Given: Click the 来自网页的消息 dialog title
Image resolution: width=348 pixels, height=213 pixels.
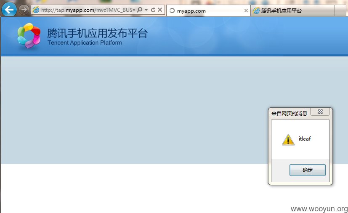Looking at the screenshot, I should pyautogui.click(x=289, y=114).
